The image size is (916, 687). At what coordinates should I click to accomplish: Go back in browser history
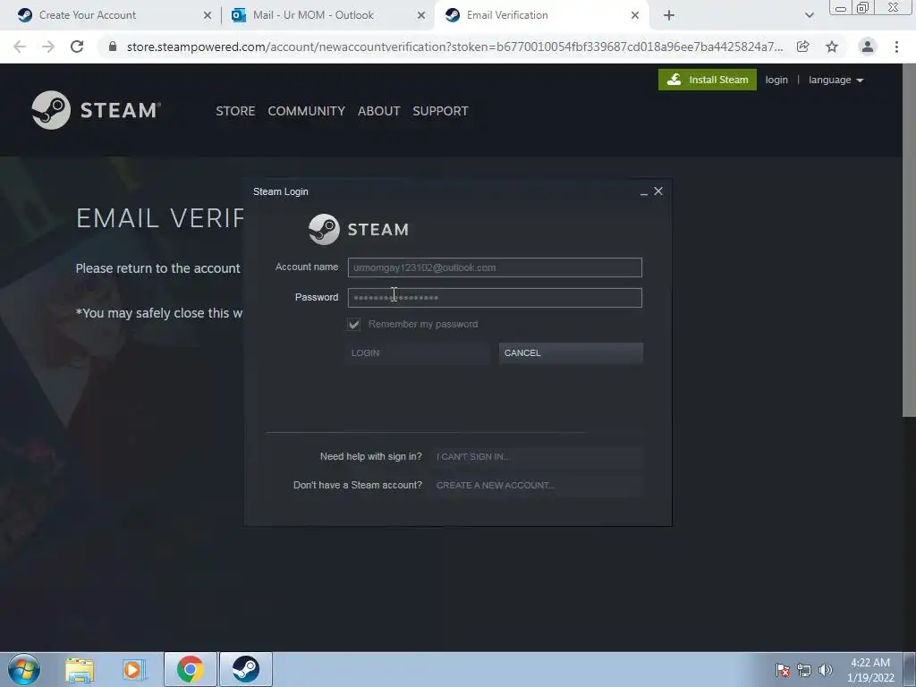[x=20, y=47]
